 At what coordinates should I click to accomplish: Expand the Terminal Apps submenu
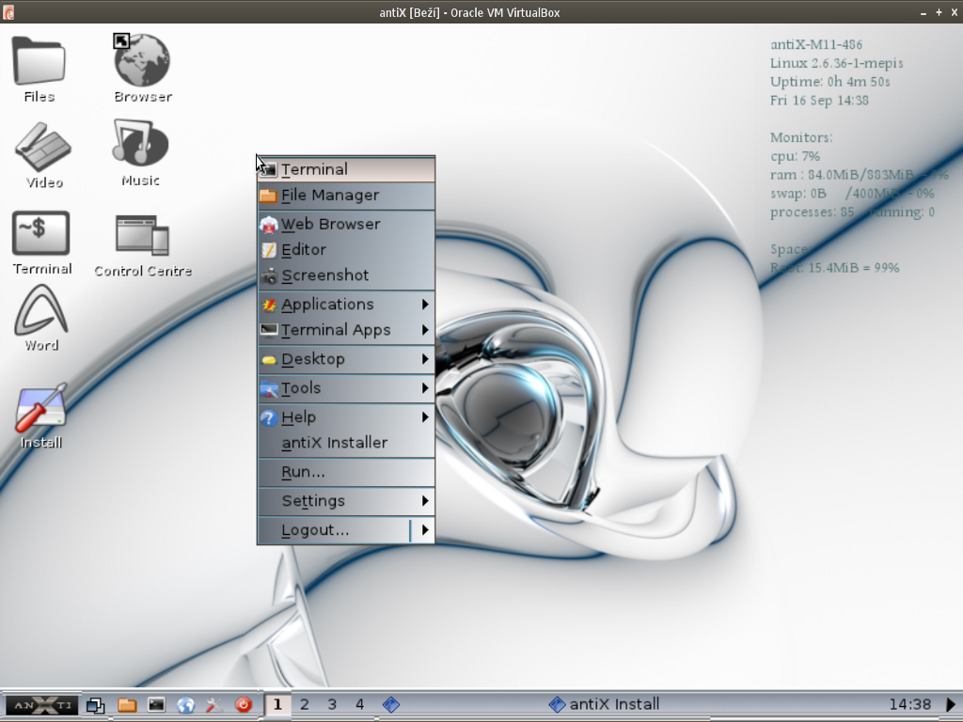(x=346, y=330)
